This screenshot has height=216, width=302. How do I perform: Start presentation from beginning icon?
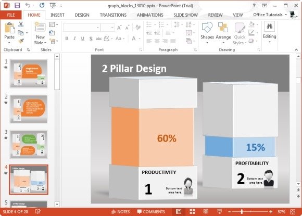[53, 5]
